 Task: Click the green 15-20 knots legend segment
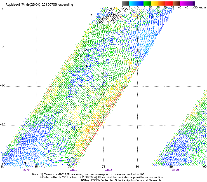(x=147, y=3)
